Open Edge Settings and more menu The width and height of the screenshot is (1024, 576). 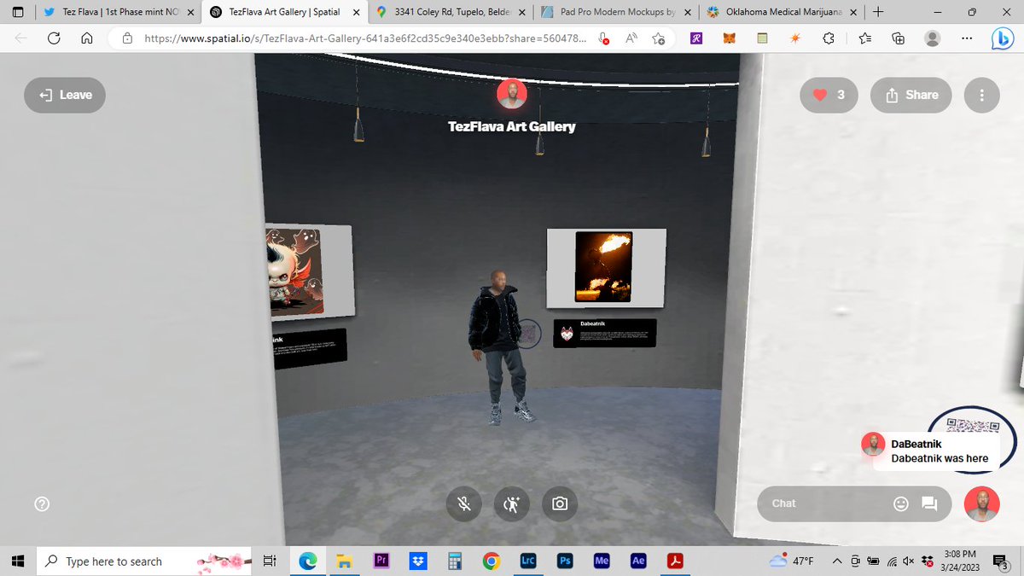[x=967, y=38]
